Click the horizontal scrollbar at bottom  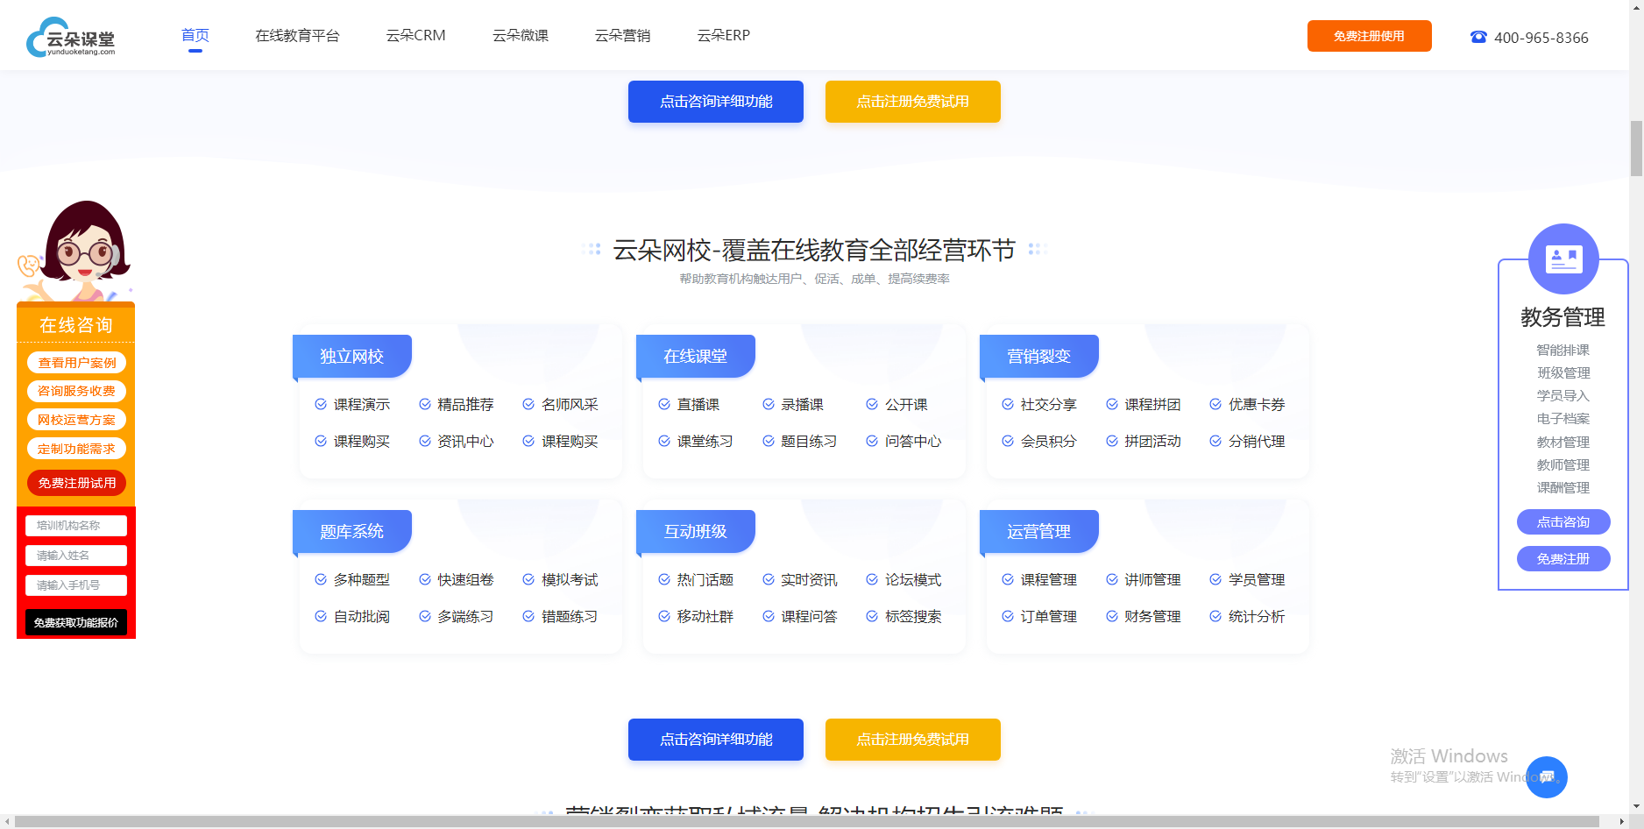coord(807,822)
